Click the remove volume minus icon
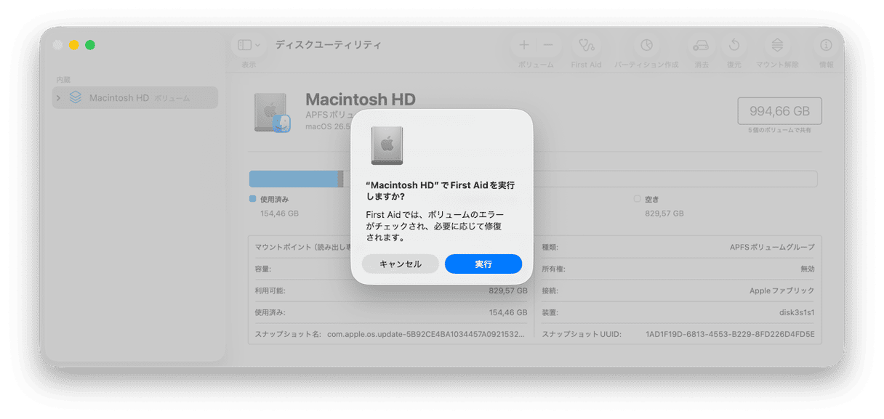The height and width of the screenshot is (419, 884). point(548,45)
